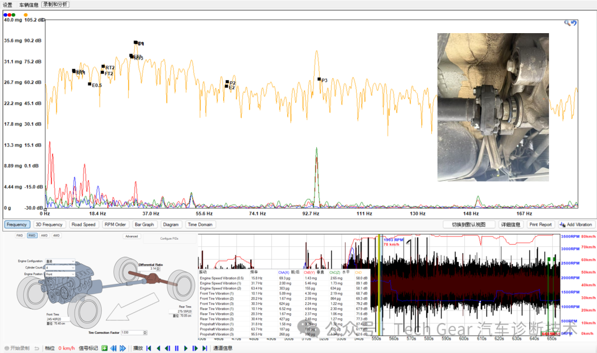597x353 pixels.
Task: Pause the recording playback
Action: click(x=177, y=348)
